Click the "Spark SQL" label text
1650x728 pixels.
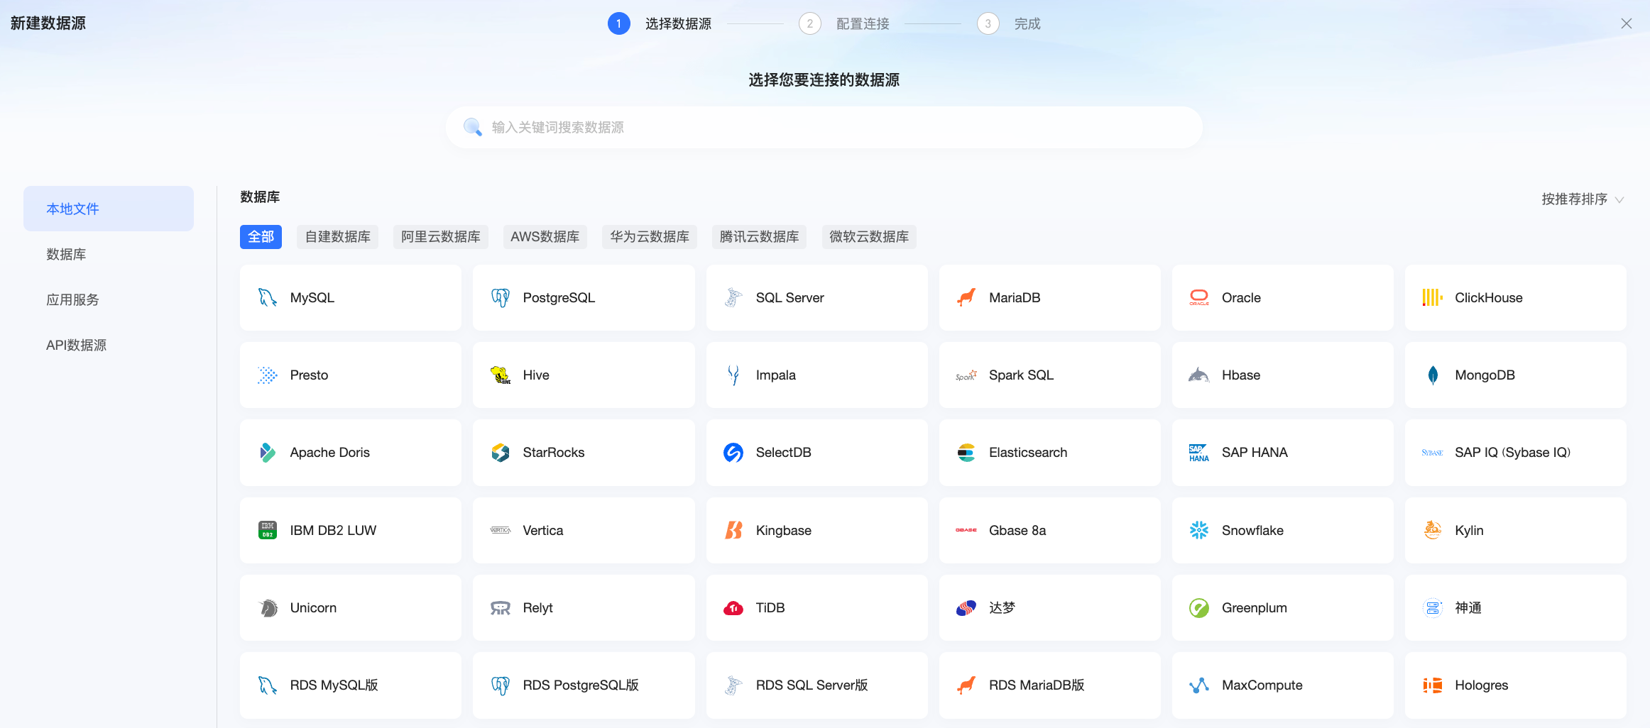pos(1021,375)
